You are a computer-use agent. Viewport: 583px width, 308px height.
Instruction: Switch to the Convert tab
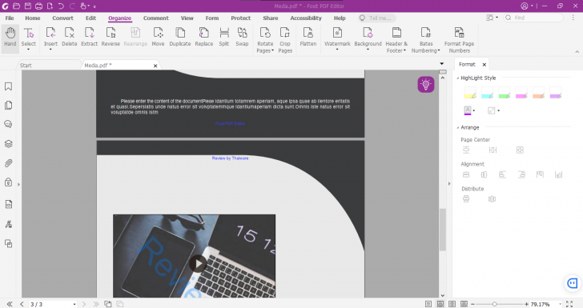62,18
